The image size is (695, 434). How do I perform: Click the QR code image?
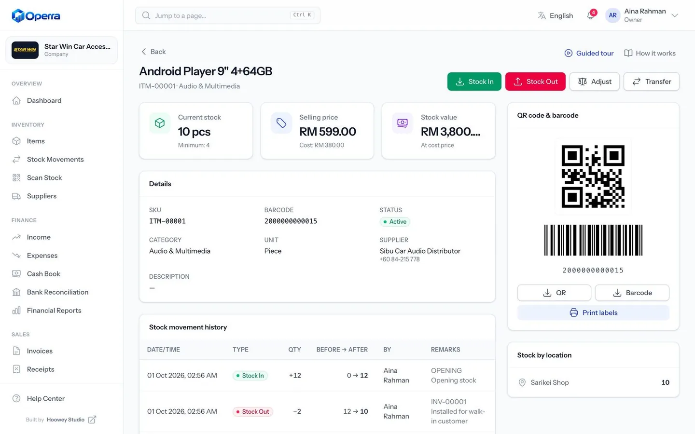(x=593, y=176)
